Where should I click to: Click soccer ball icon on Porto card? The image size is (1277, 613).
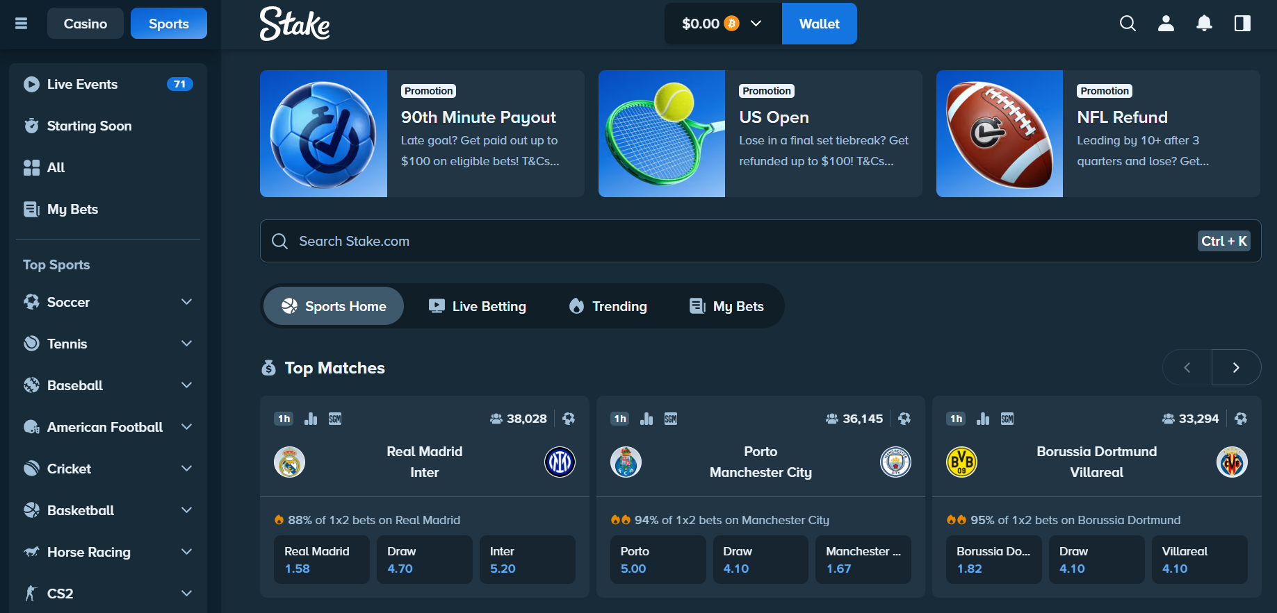[x=904, y=419]
